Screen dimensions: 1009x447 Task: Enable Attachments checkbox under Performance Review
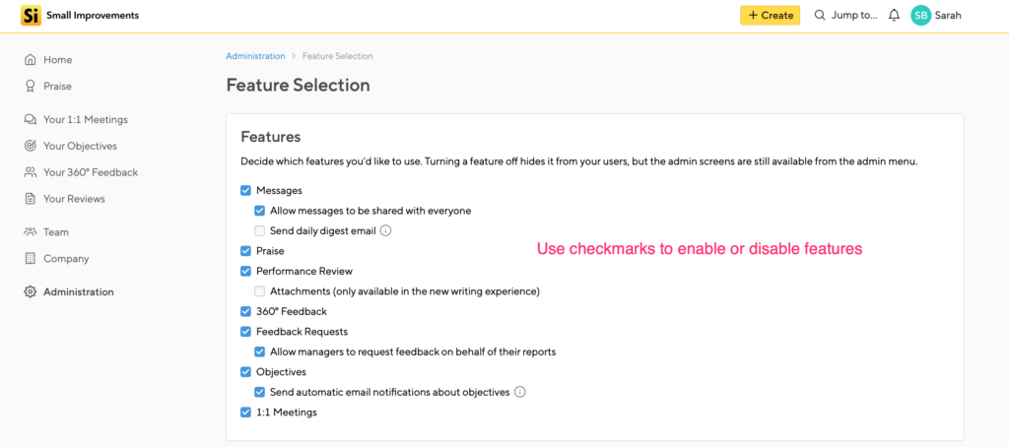click(x=259, y=291)
